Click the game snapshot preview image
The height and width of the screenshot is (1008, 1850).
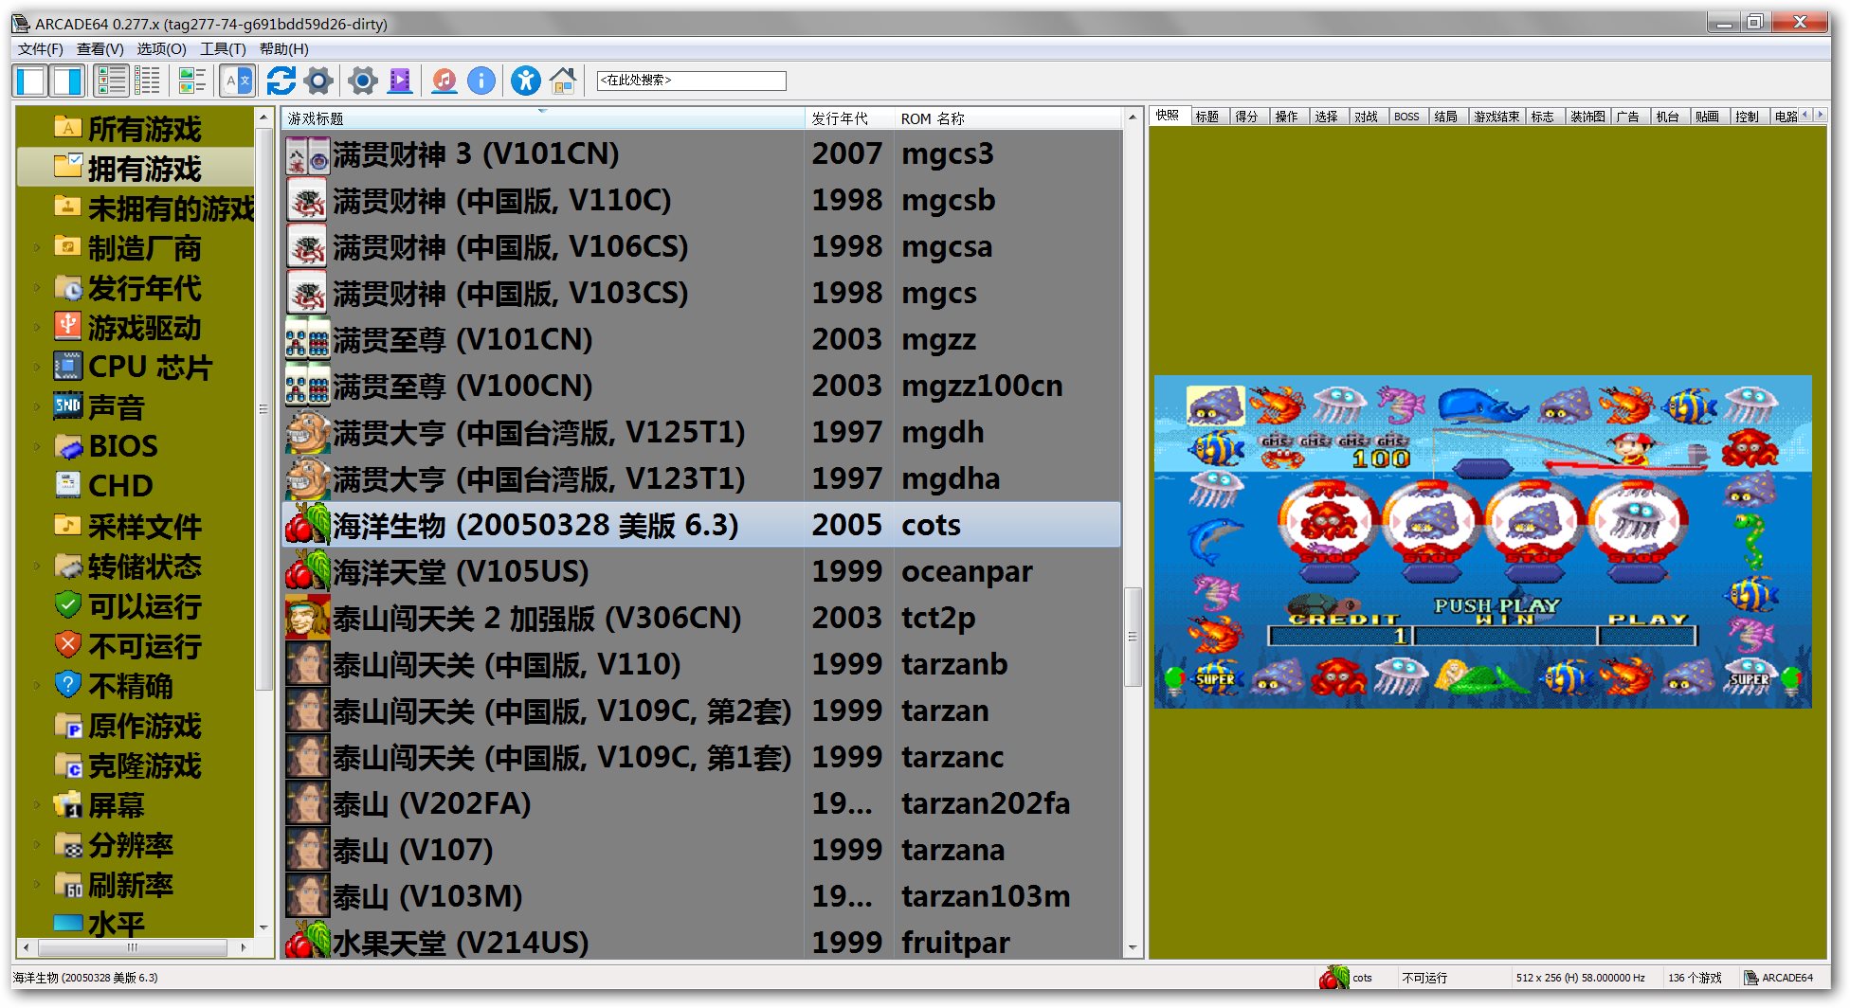click(1482, 542)
